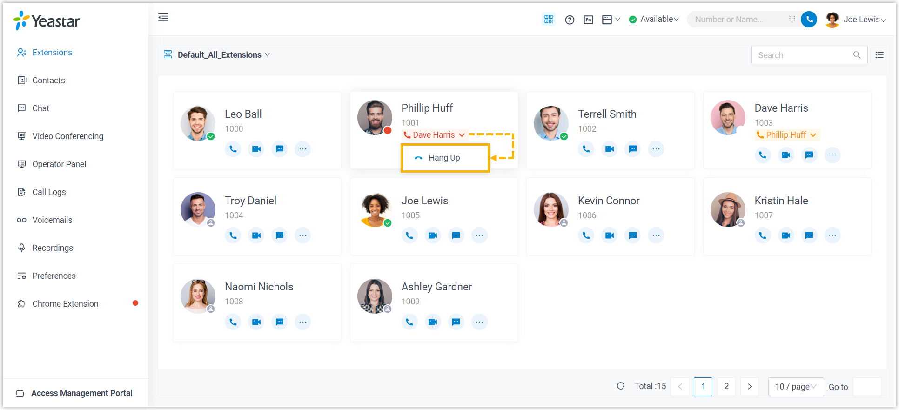Image resolution: width=899 pixels, height=410 pixels.
Task: Call Naomi Nichols with audio icon
Action: point(233,322)
